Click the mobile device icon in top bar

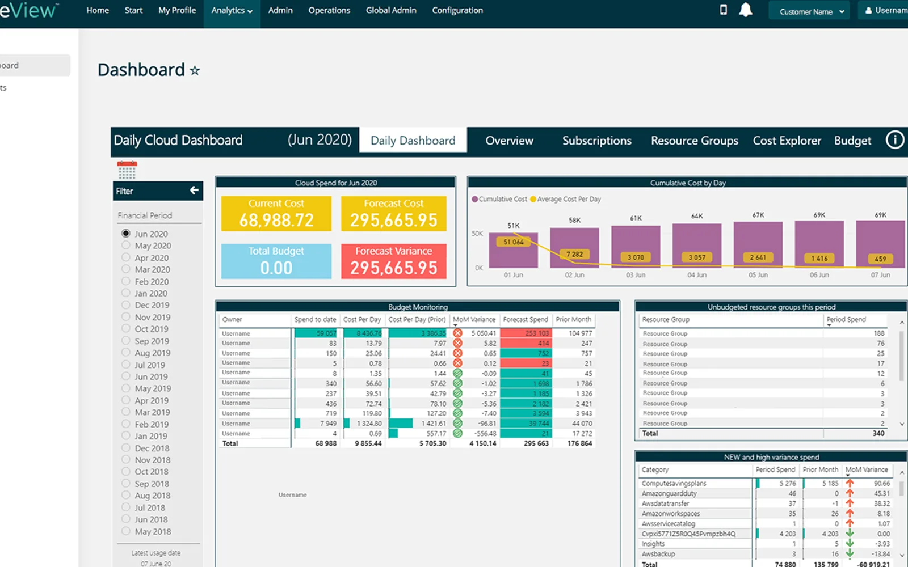coord(723,10)
